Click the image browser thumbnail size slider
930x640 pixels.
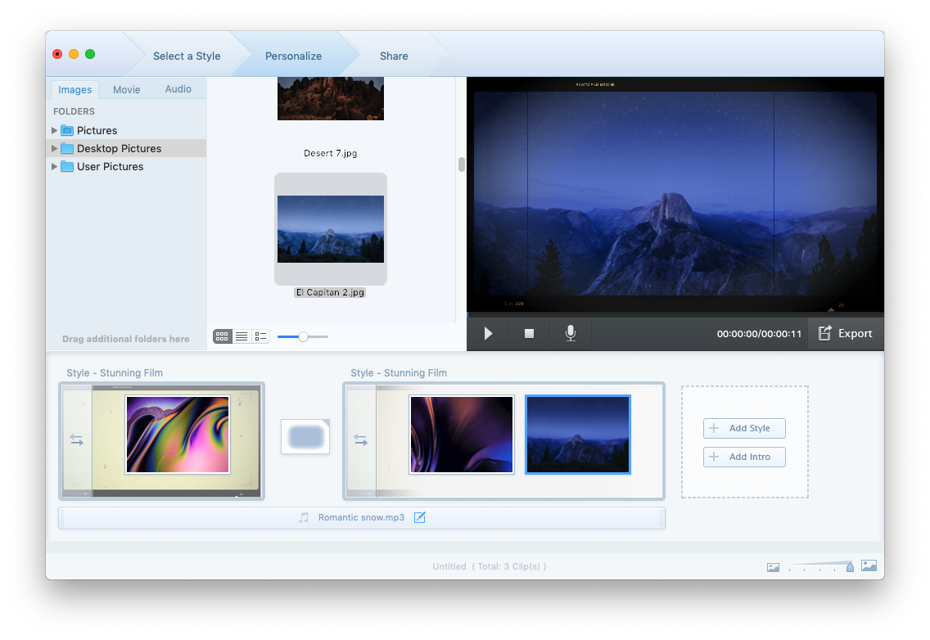(x=303, y=336)
